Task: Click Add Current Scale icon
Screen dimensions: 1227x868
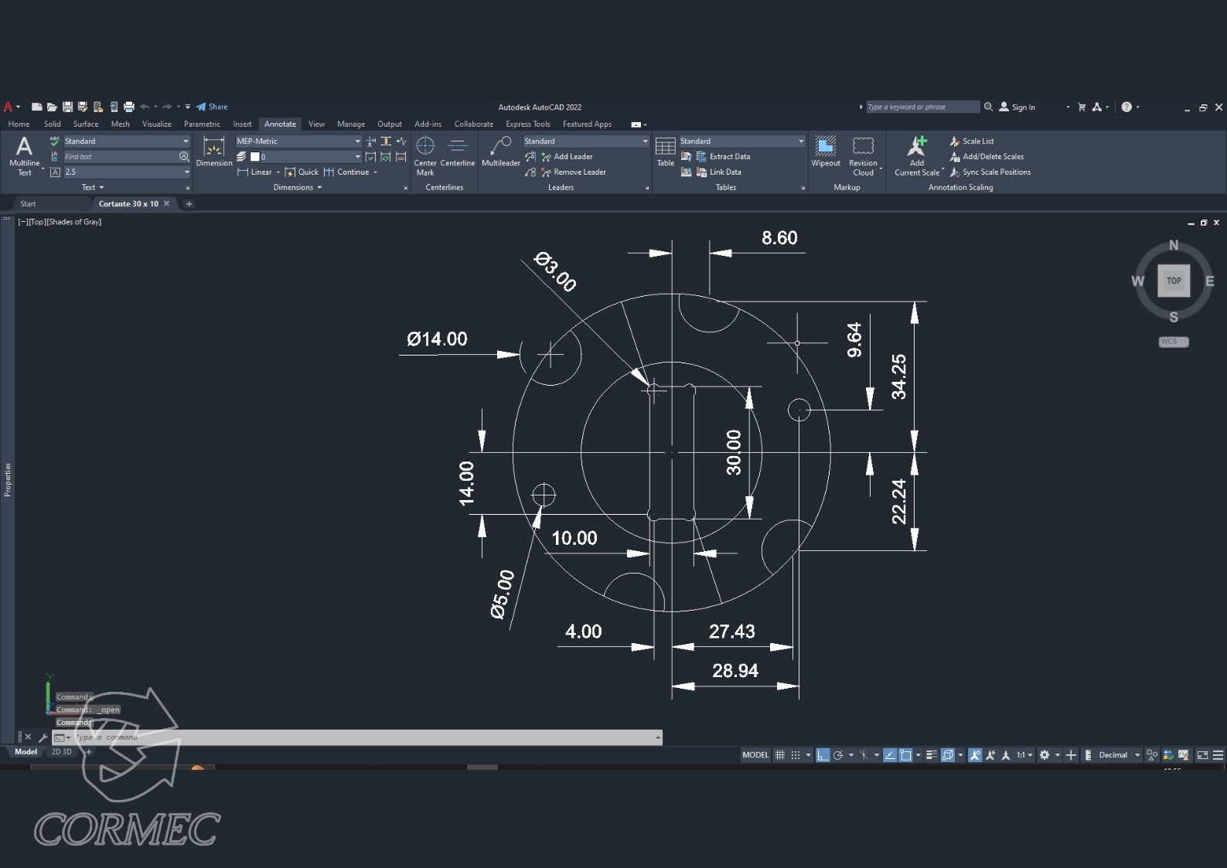Action: pyautogui.click(x=917, y=155)
